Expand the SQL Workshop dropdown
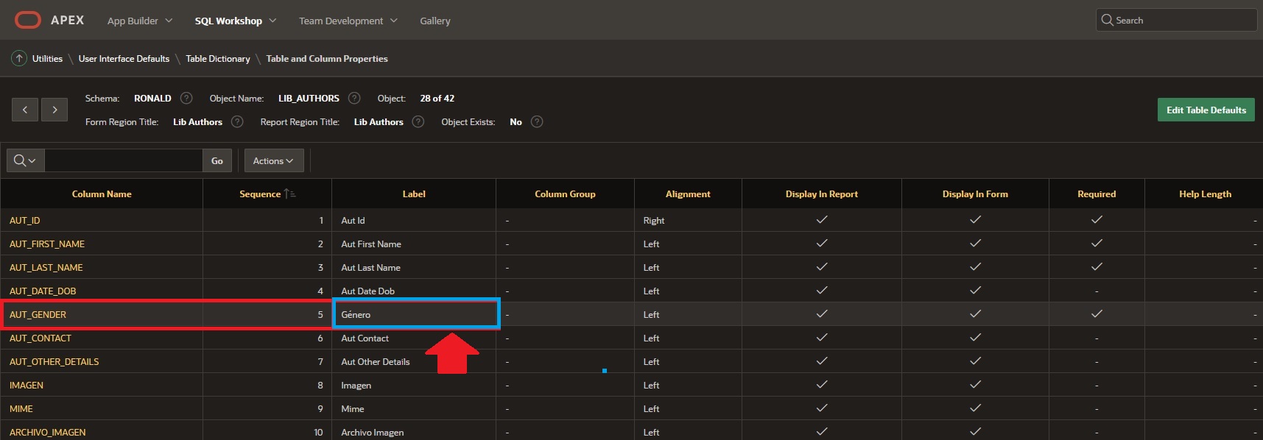Screen dimensions: 1263x440 235,21
